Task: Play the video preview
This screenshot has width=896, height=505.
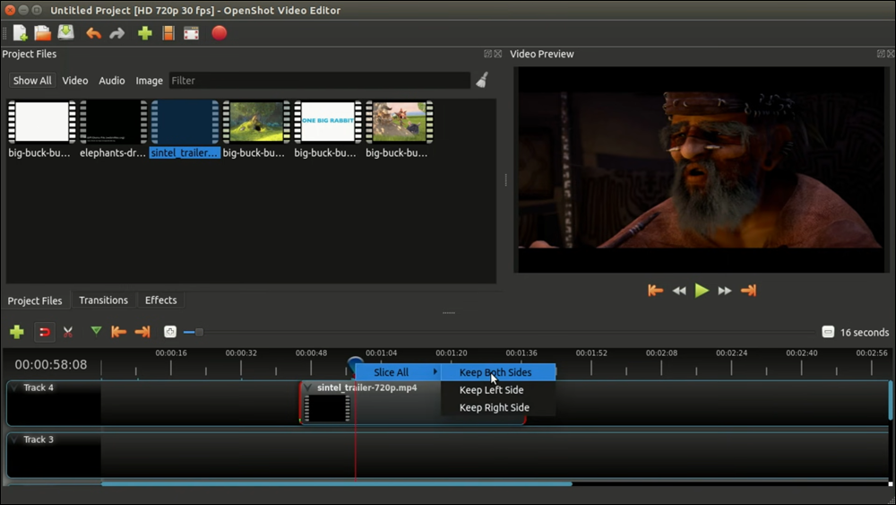Action: (x=702, y=291)
